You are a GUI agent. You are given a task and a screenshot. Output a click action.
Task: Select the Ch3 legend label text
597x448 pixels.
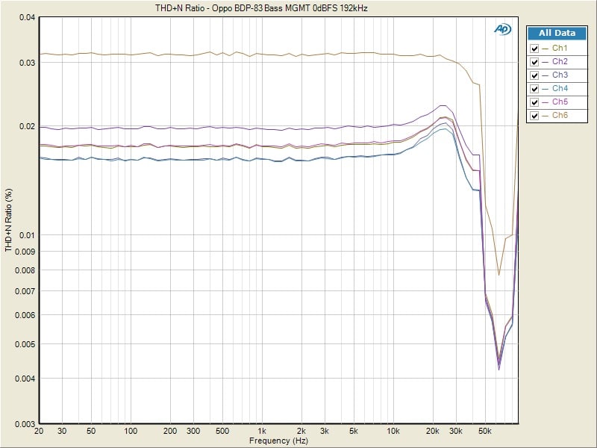560,75
